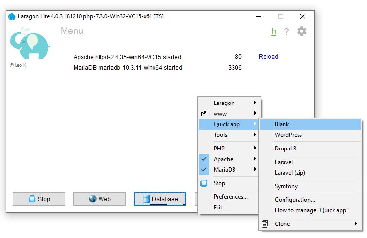Image resolution: width=367 pixels, height=238 pixels.
Task: Click the blue elephant icon in title bar
Action: (12, 16)
